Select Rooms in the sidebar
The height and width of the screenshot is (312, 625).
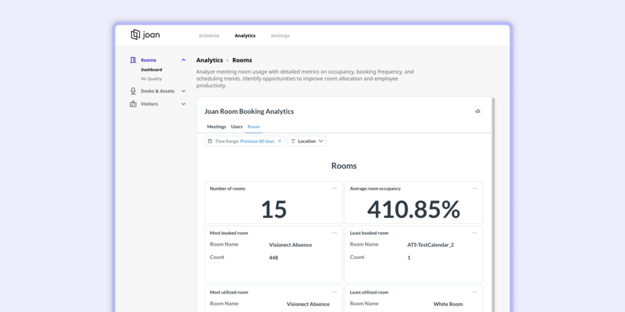(x=148, y=60)
